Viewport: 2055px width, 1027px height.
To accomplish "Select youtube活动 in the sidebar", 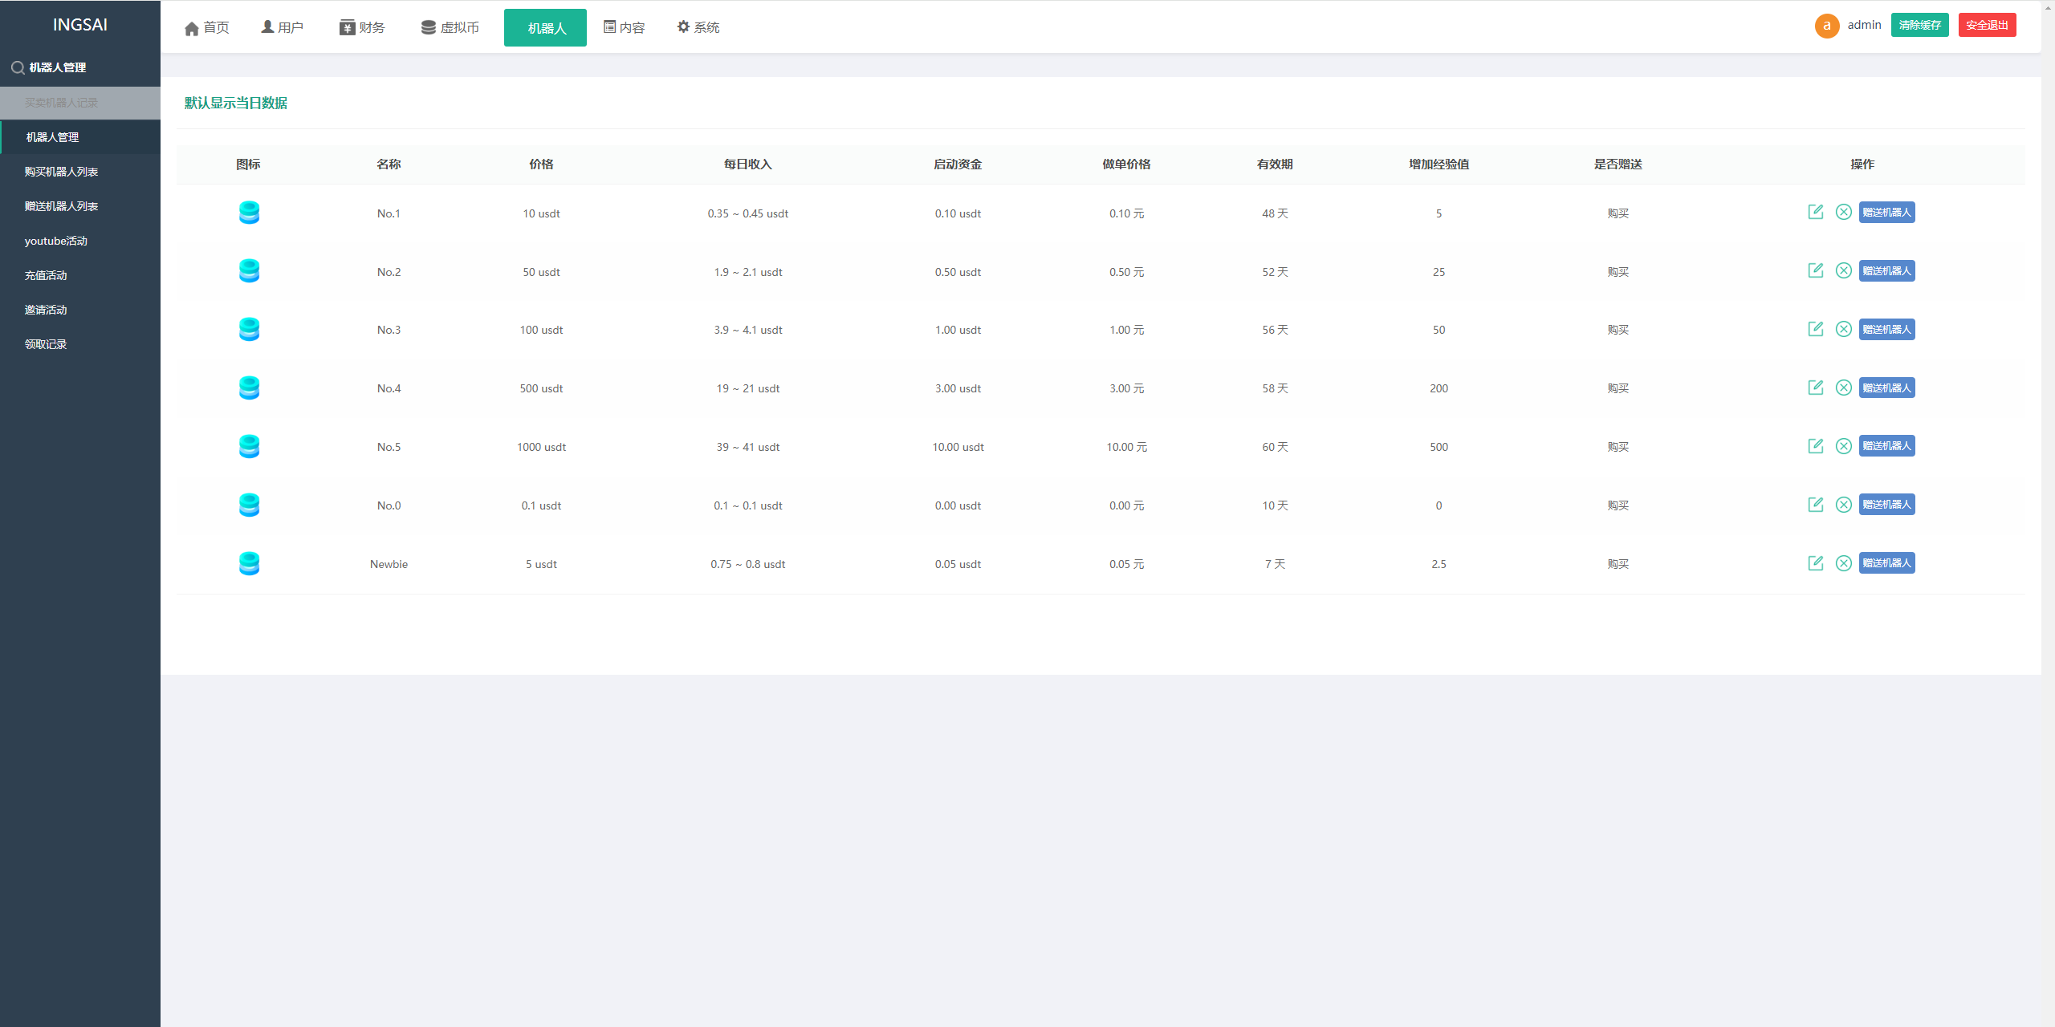I will tap(56, 241).
